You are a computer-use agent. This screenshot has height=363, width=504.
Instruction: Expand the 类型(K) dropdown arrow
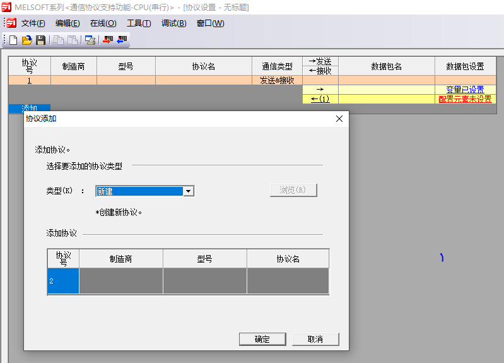click(188, 191)
